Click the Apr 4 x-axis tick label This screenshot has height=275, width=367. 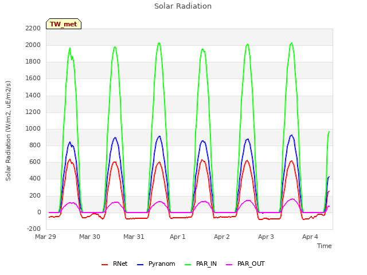click(310, 237)
